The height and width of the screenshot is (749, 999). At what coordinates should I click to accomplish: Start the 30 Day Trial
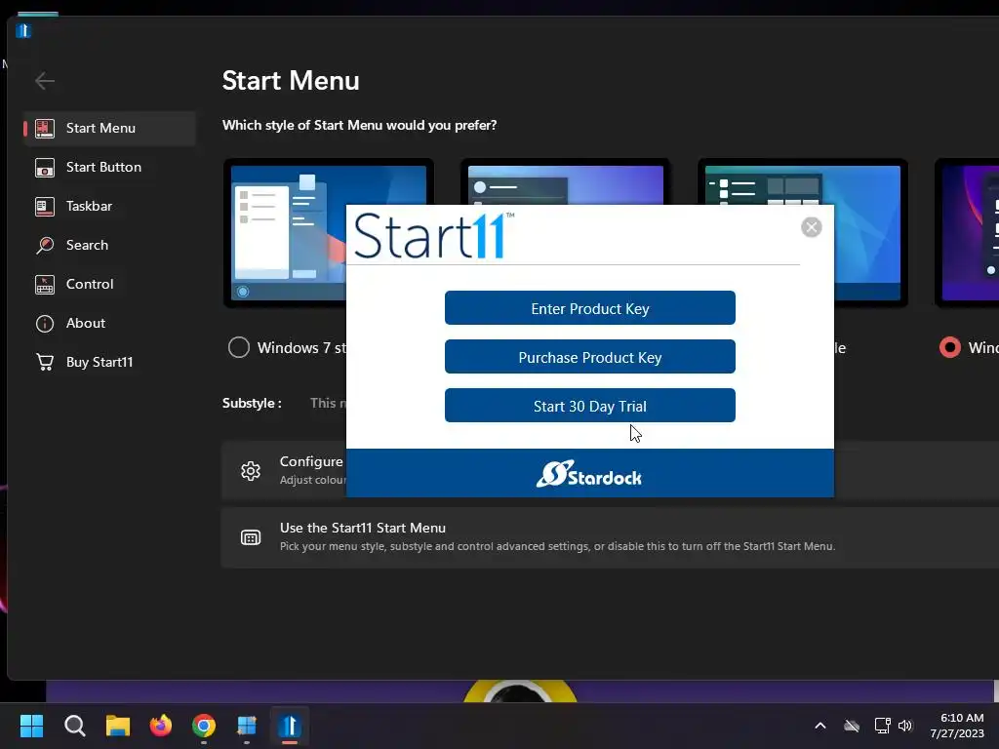tap(590, 406)
